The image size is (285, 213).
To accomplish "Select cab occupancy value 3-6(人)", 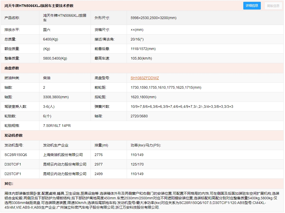I will point(49,107).
